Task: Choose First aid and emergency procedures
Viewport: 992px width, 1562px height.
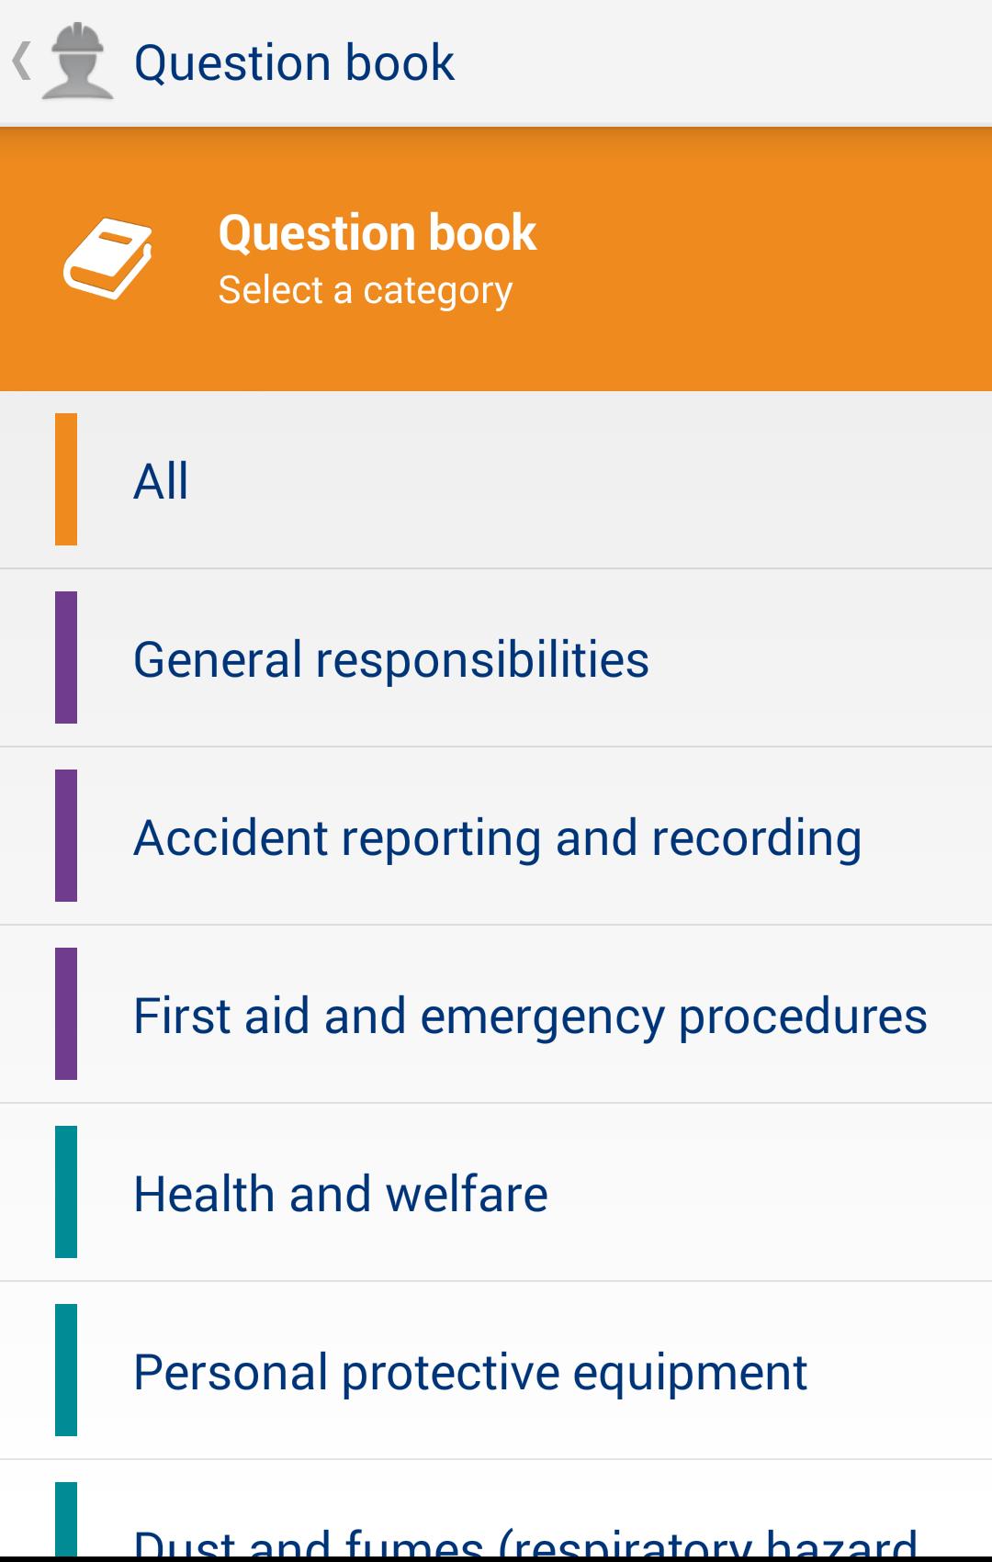Action: (x=496, y=1014)
